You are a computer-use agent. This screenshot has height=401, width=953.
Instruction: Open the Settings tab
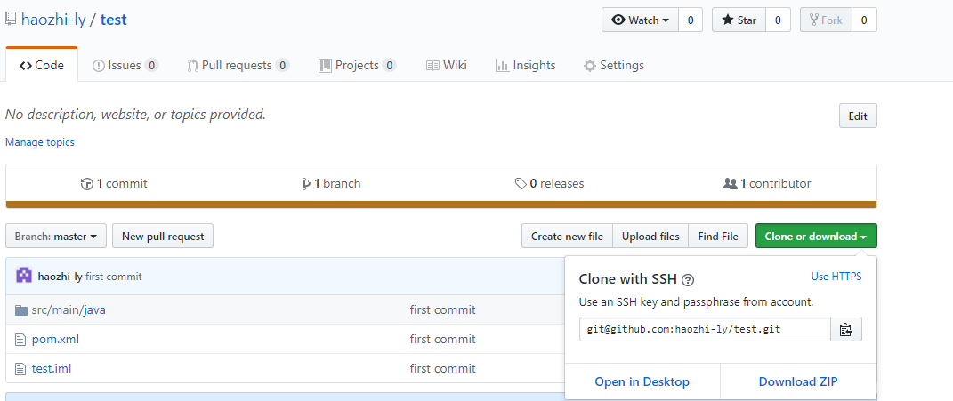613,65
